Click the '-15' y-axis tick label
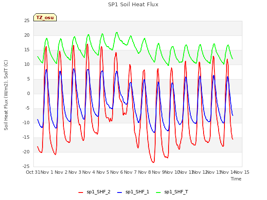267x200 pixels. pos(26,137)
